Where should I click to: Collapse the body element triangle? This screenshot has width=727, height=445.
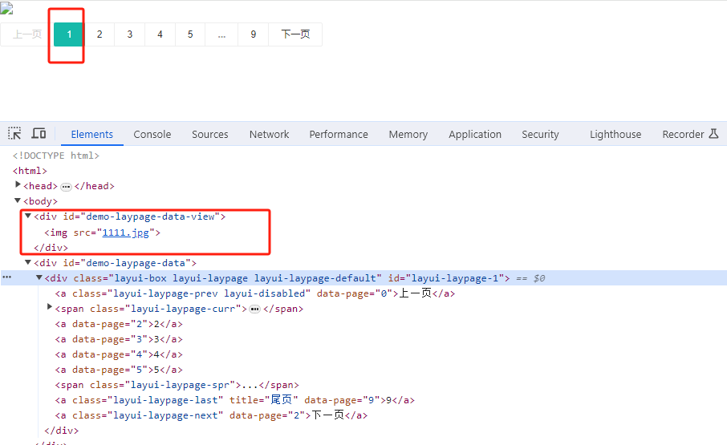18,200
